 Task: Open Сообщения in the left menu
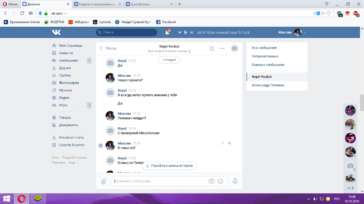click(x=68, y=60)
